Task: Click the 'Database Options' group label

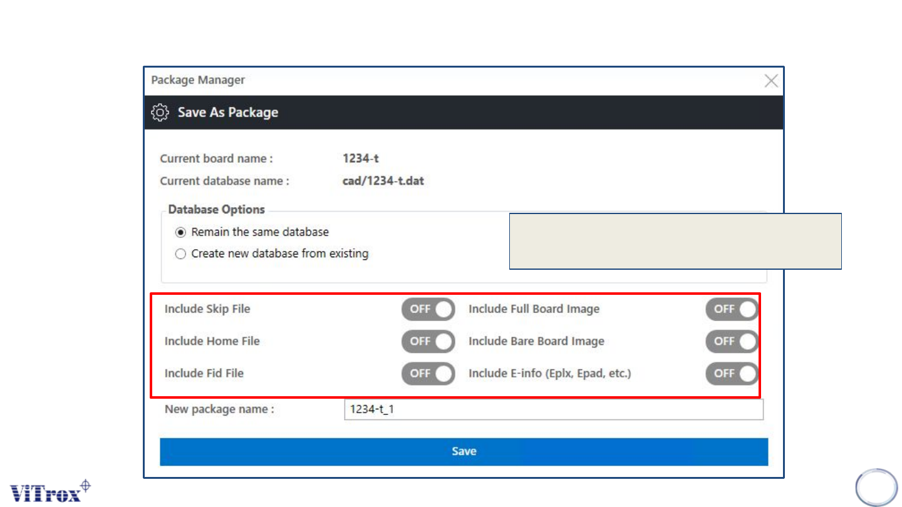Action: coord(217,210)
